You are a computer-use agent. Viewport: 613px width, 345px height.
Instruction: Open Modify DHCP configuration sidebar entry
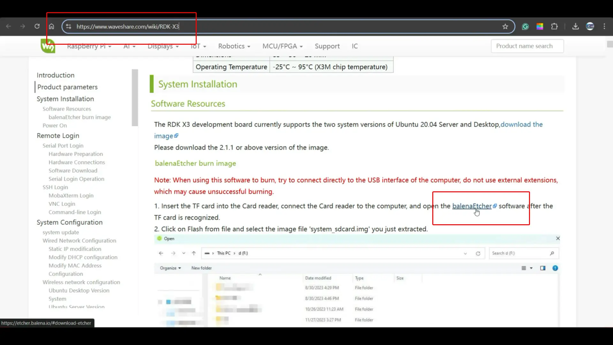(83, 257)
